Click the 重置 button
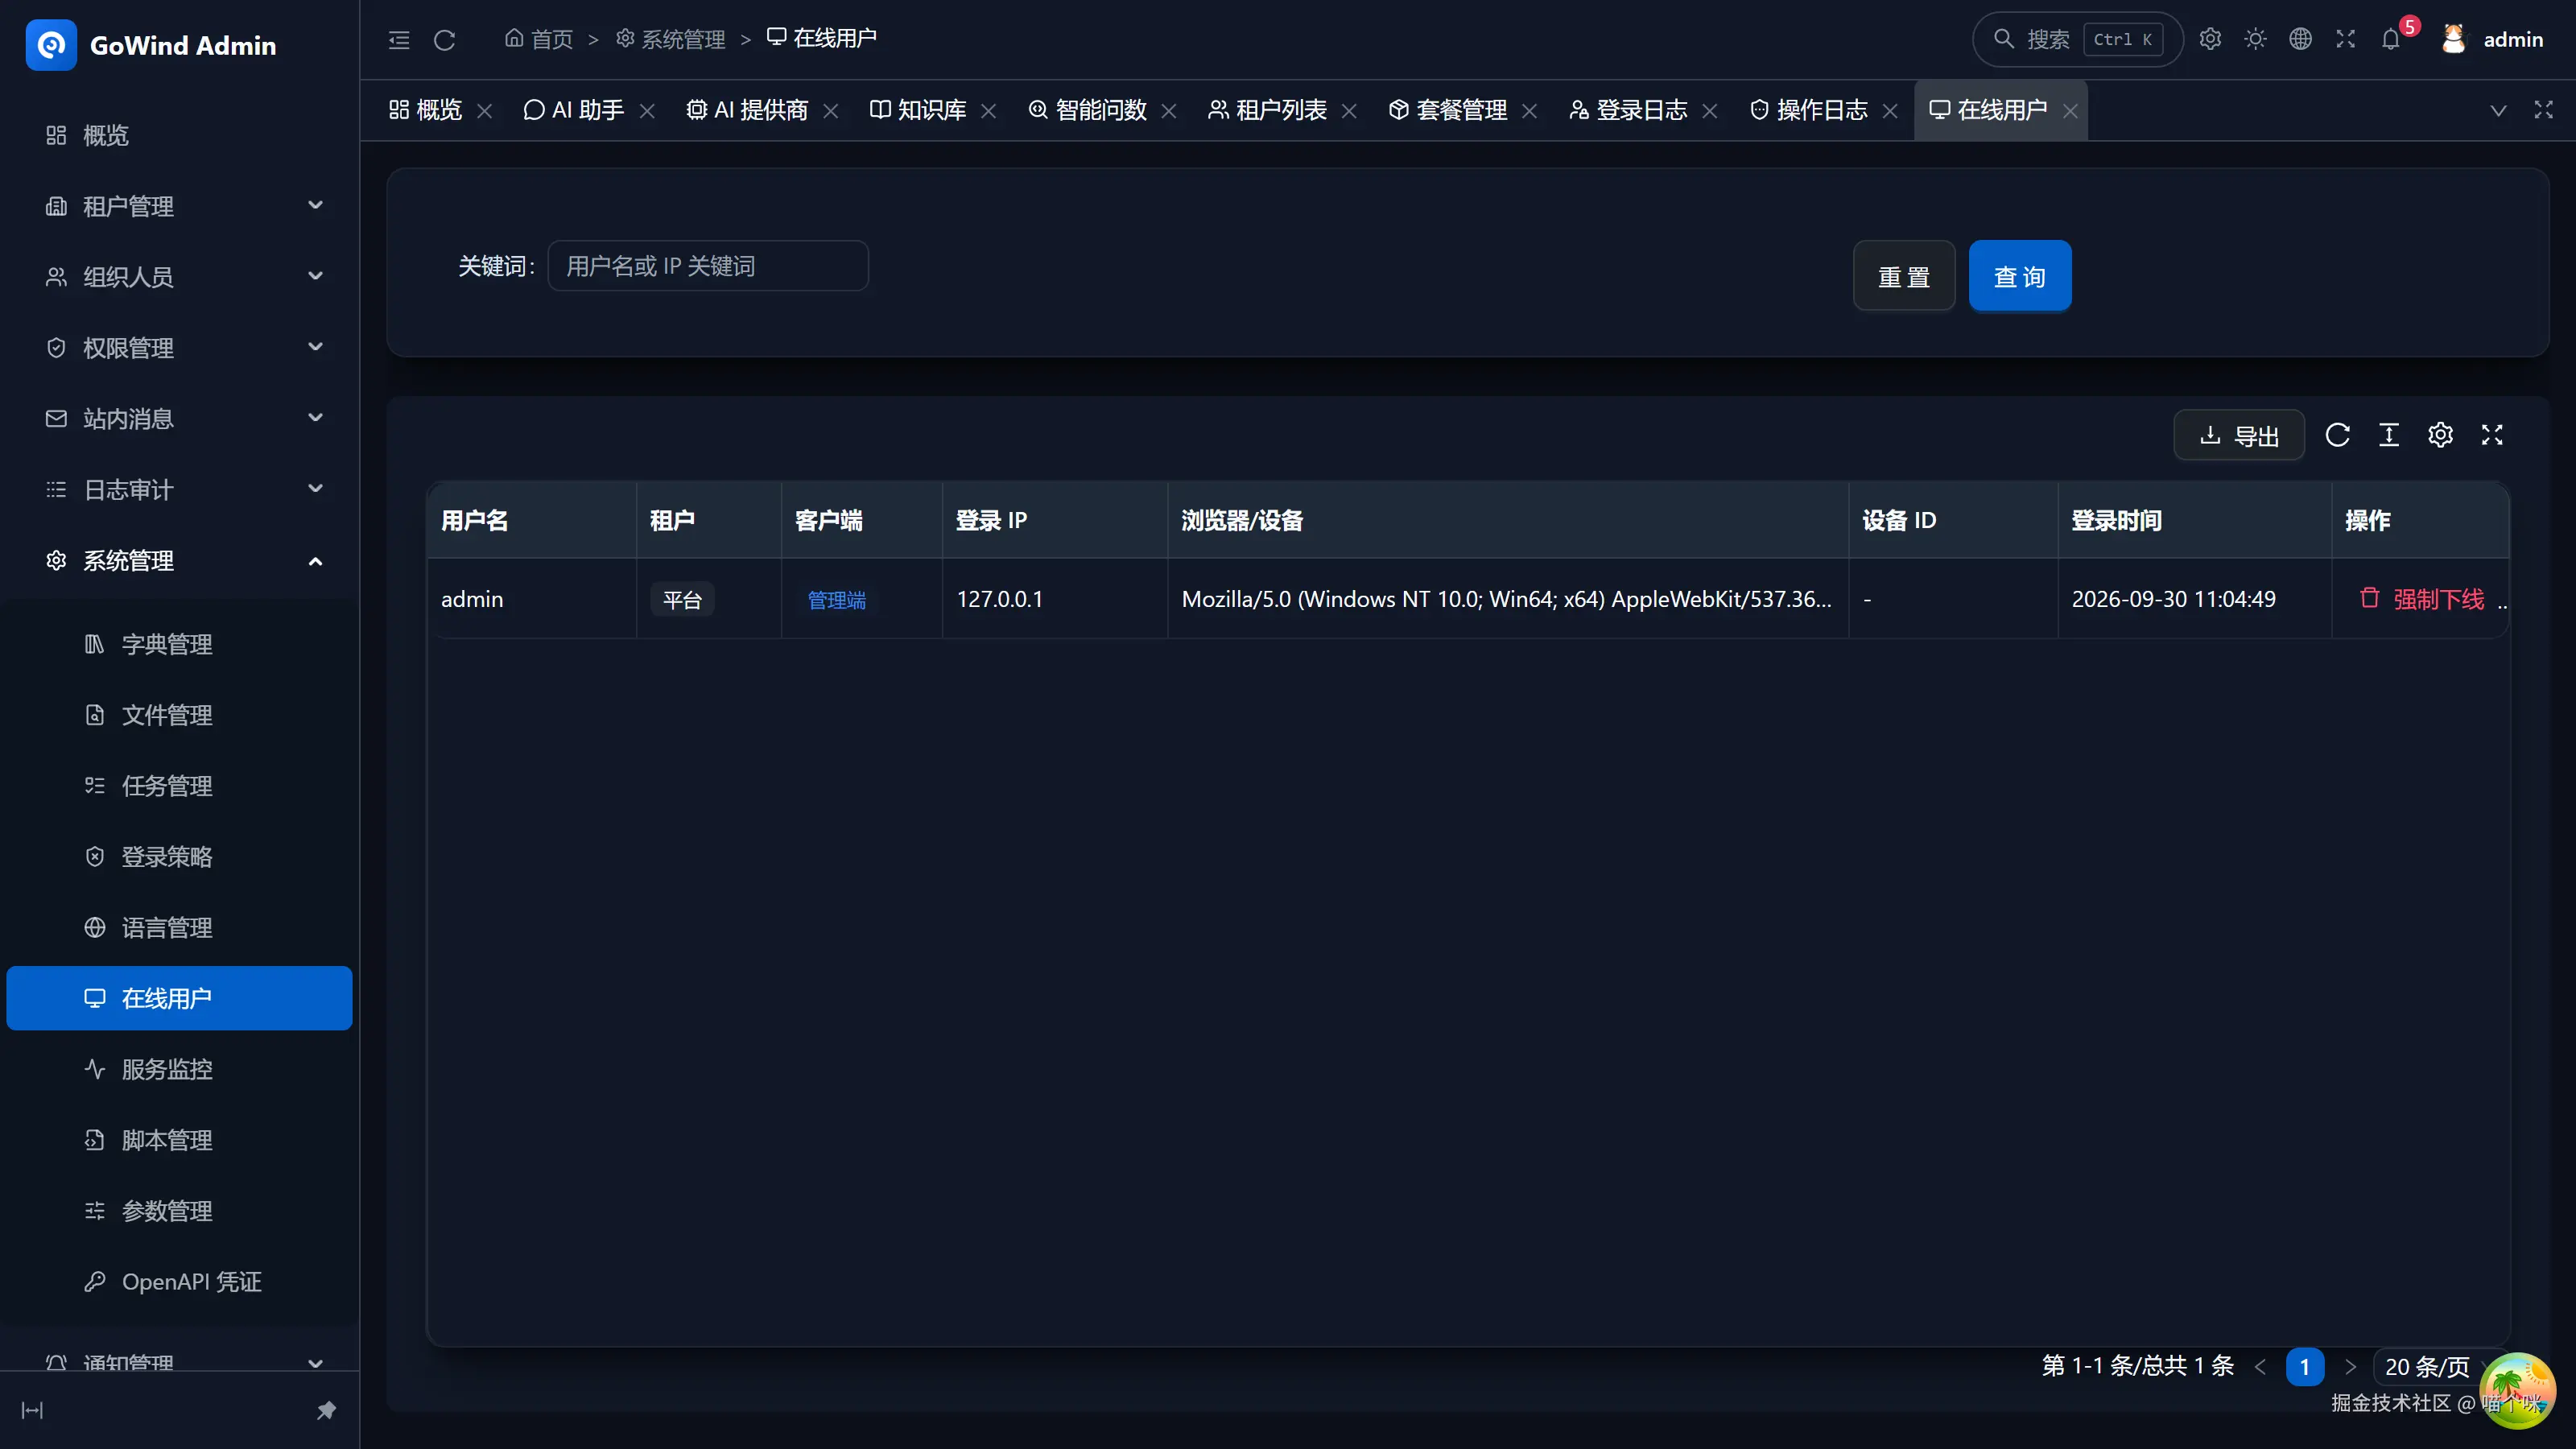Viewport: 2576px width, 1449px height. pyautogui.click(x=1904, y=276)
